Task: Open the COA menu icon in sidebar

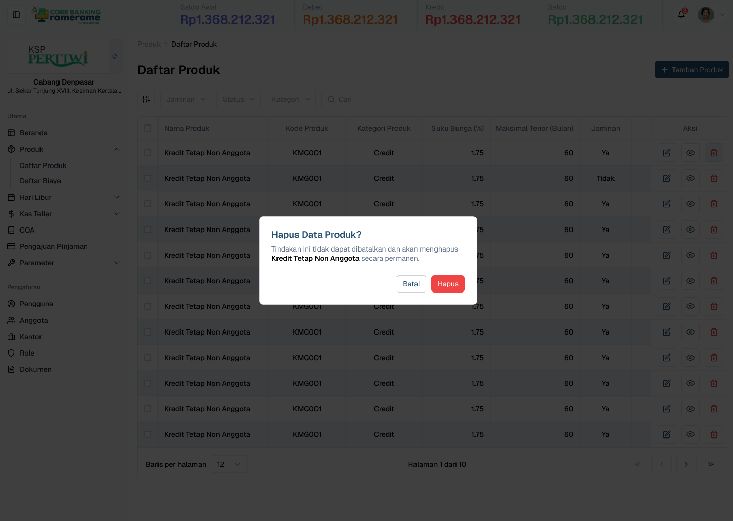Action: pyautogui.click(x=11, y=230)
